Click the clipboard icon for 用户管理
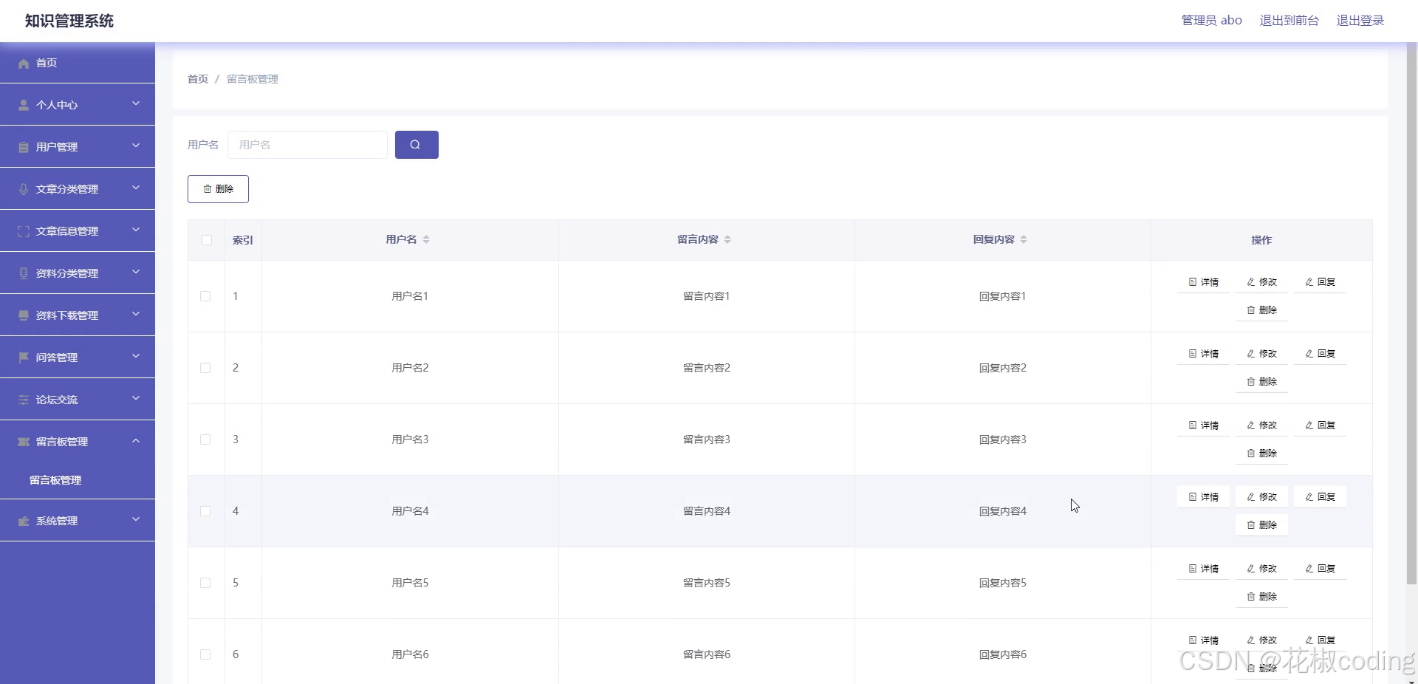1418x684 pixels. tap(24, 147)
